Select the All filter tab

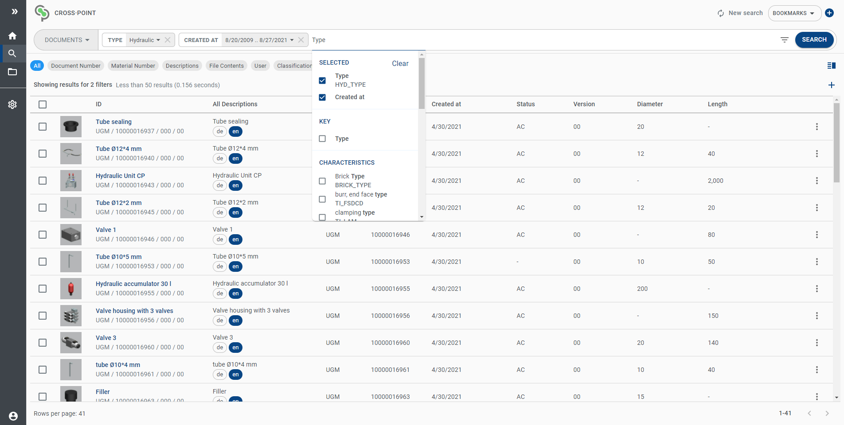point(37,66)
